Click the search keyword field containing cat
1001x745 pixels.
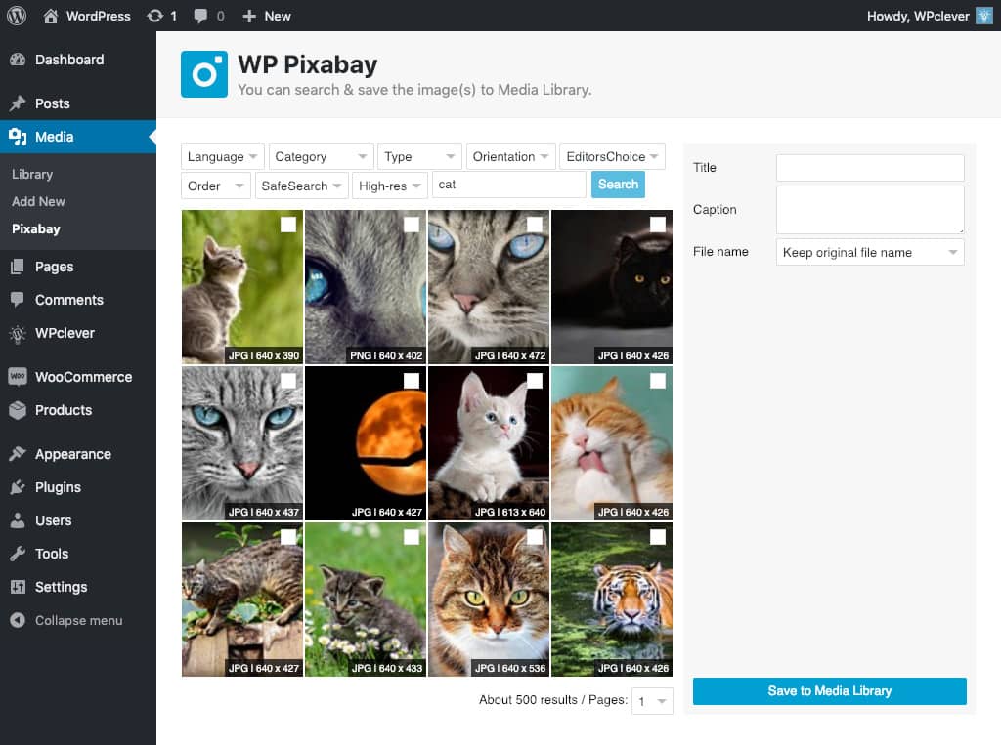point(508,185)
